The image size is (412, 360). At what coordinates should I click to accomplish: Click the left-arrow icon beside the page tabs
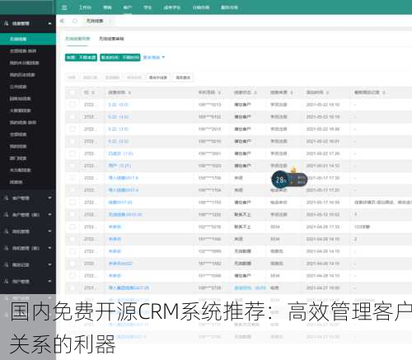pyautogui.click(x=63, y=21)
